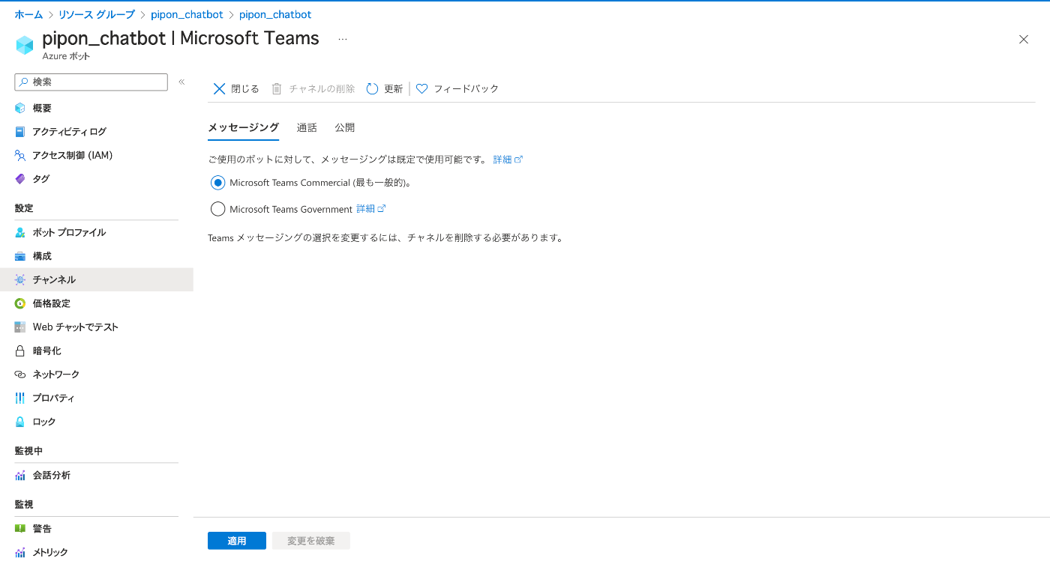Image resolution: width=1050 pixels, height=564 pixels.
Task: Click the search field in the sidebar
Action: [91, 82]
